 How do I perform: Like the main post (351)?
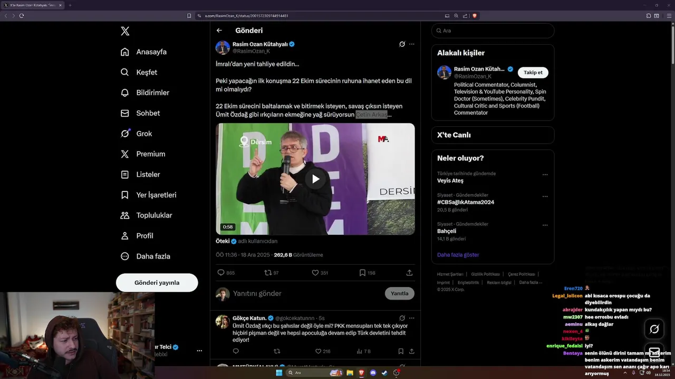320,273
